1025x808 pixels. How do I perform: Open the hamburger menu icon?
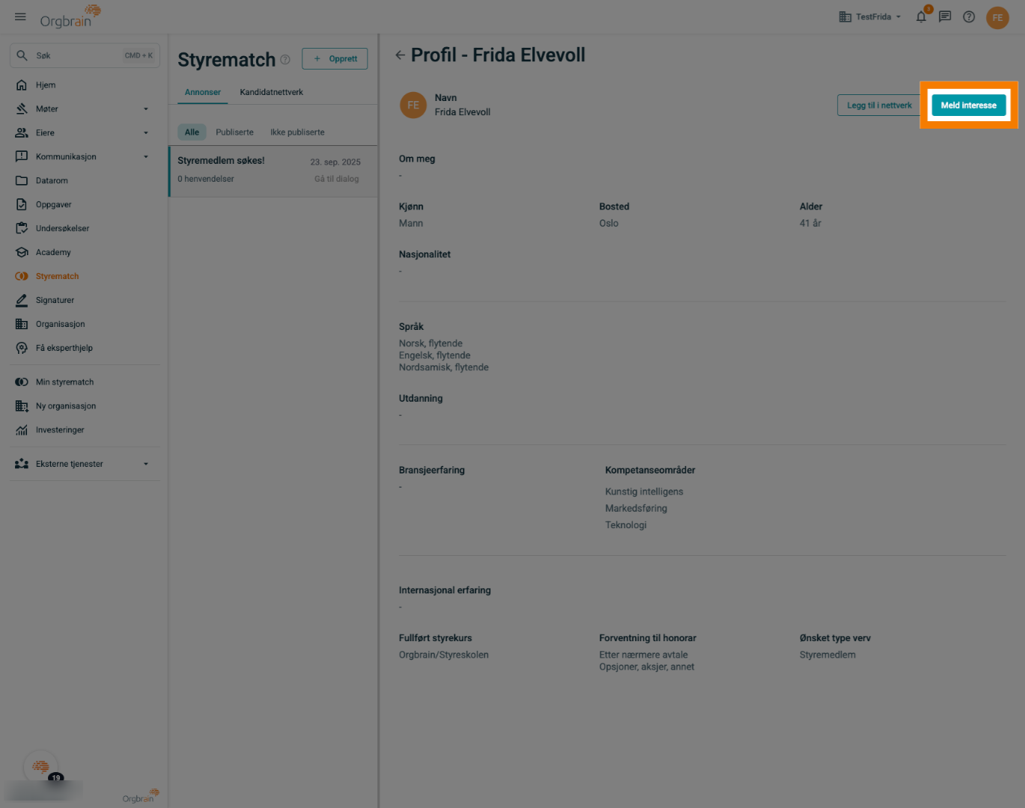click(20, 16)
